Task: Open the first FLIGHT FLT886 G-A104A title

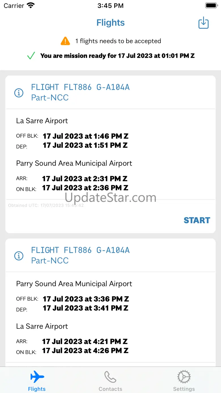Action: [80, 87]
